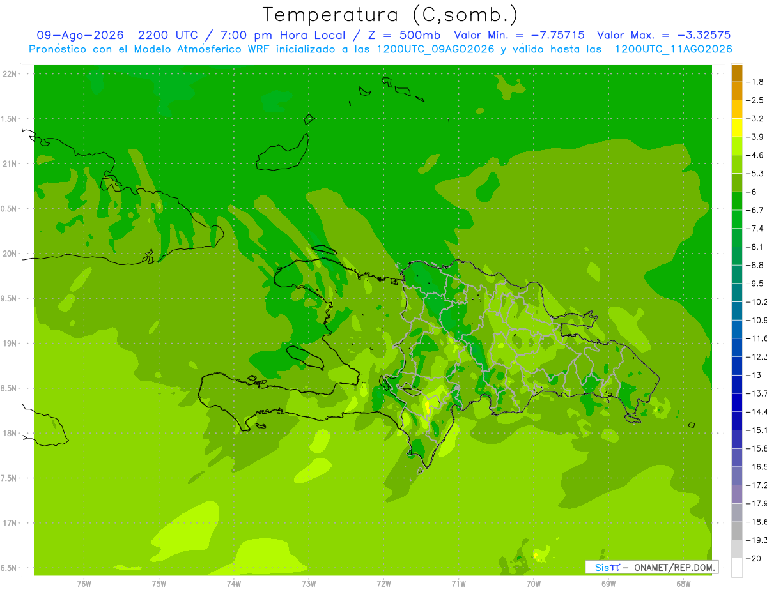Click the "71W" longitude label
Screen dimensions: 767x592
[x=458, y=584]
